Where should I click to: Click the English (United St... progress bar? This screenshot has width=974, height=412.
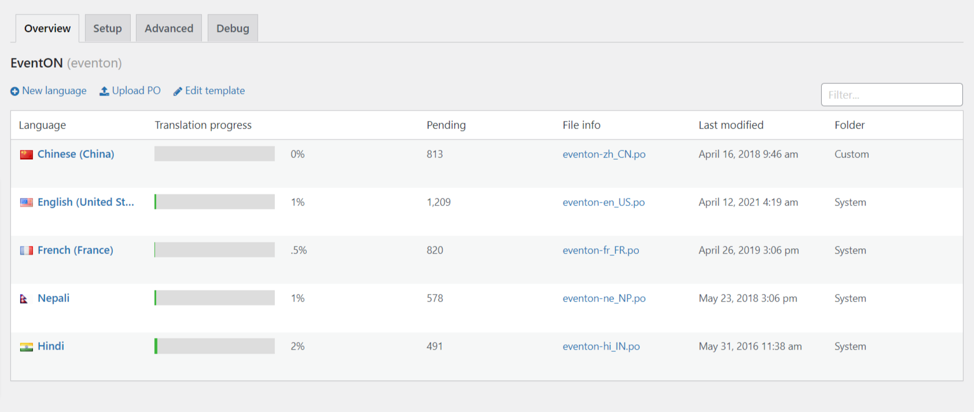215,202
